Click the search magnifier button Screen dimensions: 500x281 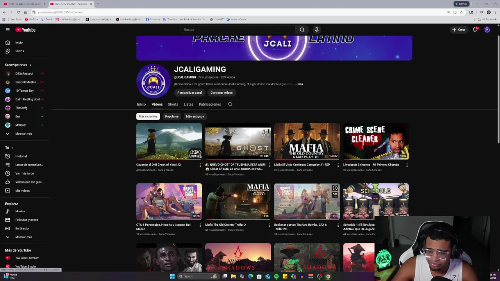point(302,30)
